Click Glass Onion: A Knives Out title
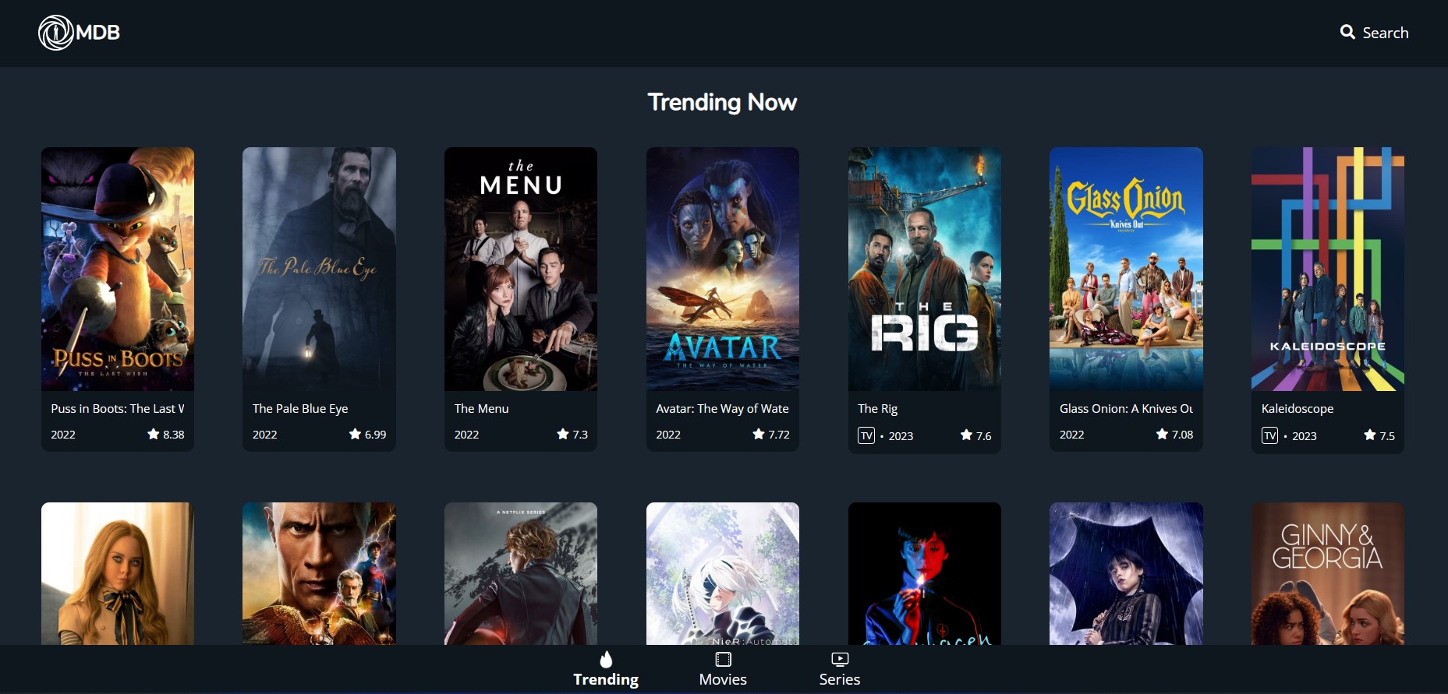The image size is (1448, 694). pos(1126,408)
